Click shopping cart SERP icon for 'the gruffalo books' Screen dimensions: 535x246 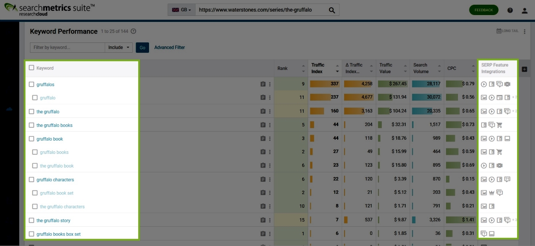click(x=499, y=125)
